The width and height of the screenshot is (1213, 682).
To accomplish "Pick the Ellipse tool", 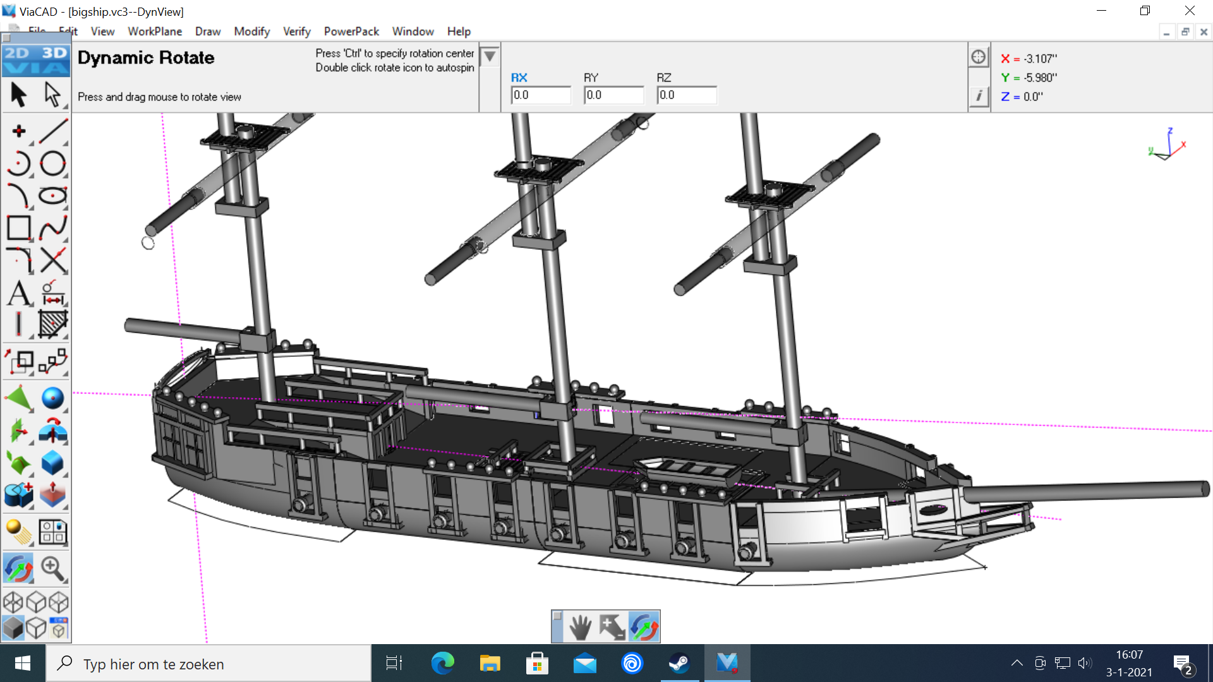I will point(53,196).
